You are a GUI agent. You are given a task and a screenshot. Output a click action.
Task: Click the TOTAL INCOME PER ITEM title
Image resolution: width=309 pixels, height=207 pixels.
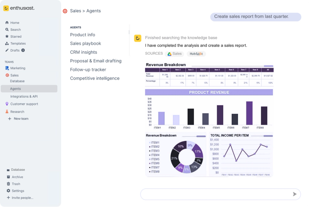(x=229, y=135)
